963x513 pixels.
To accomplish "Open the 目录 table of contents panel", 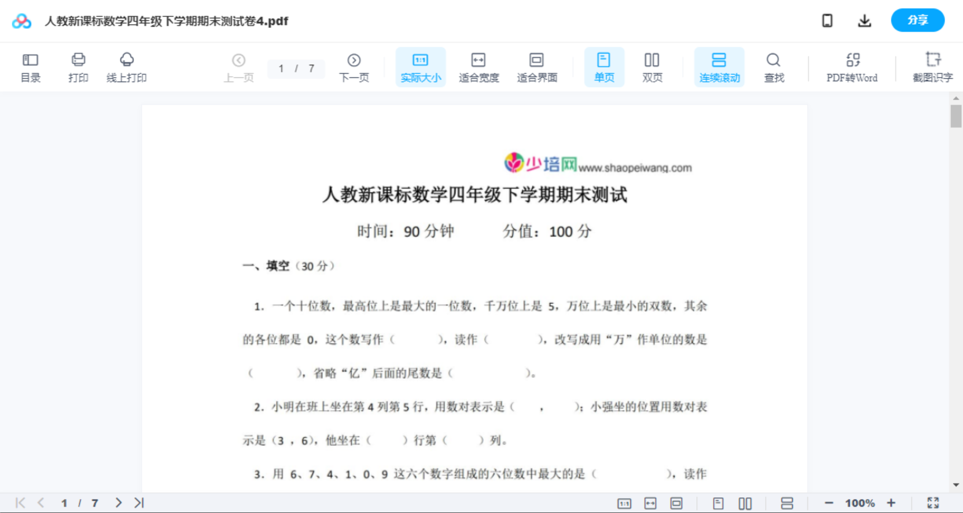I will (x=30, y=67).
